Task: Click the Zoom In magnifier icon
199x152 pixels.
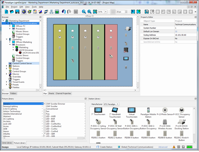Action: 89,12
